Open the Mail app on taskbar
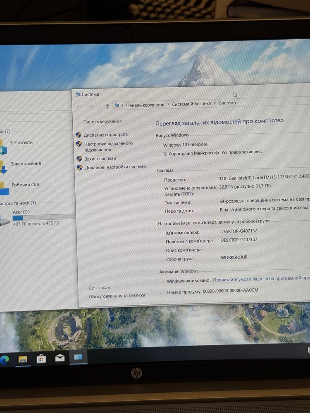The image size is (310, 413). (x=60, y=358)
